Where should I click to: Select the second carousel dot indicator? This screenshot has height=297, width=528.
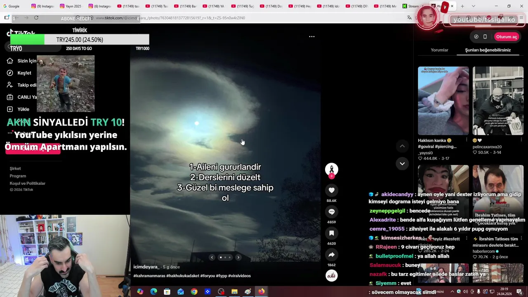click(225, 257)
